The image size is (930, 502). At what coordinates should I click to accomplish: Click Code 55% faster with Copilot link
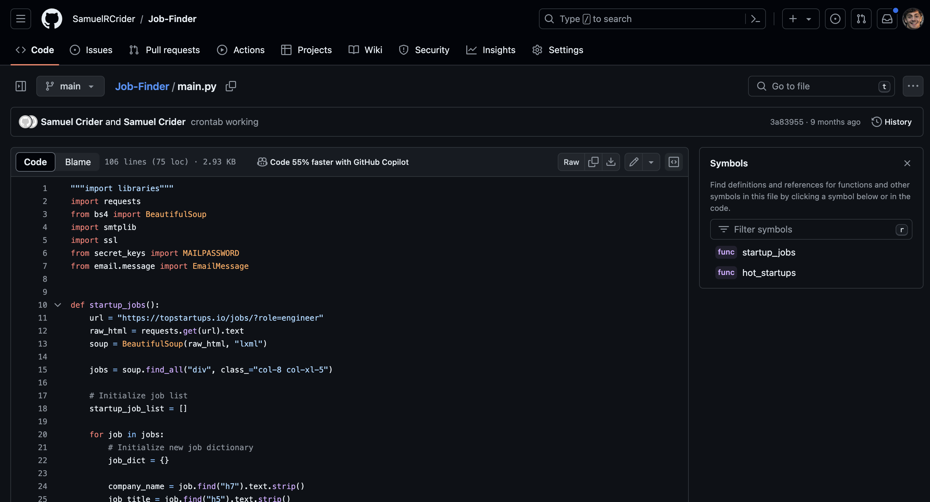[x=333, y=162]
